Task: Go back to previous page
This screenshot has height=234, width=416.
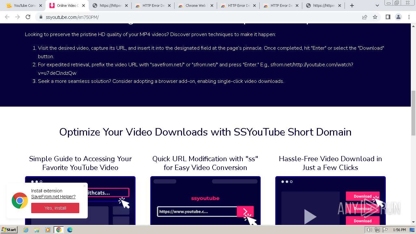Action: click(7, 17)
